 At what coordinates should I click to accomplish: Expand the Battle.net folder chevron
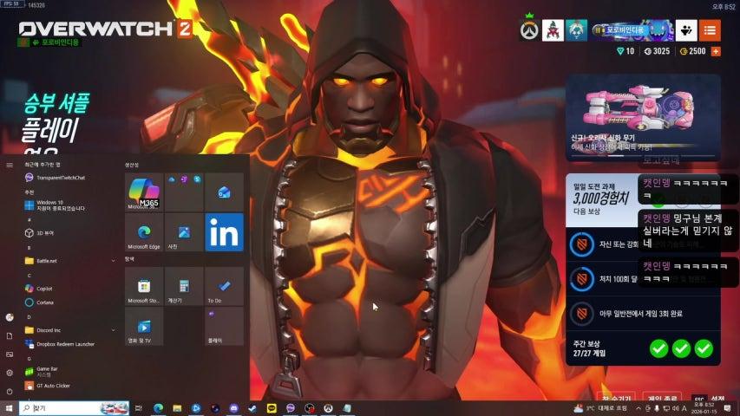tap(114, 261)
